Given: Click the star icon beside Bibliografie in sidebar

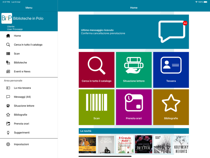Looking at the screenshot, I should tap(8, 115).
